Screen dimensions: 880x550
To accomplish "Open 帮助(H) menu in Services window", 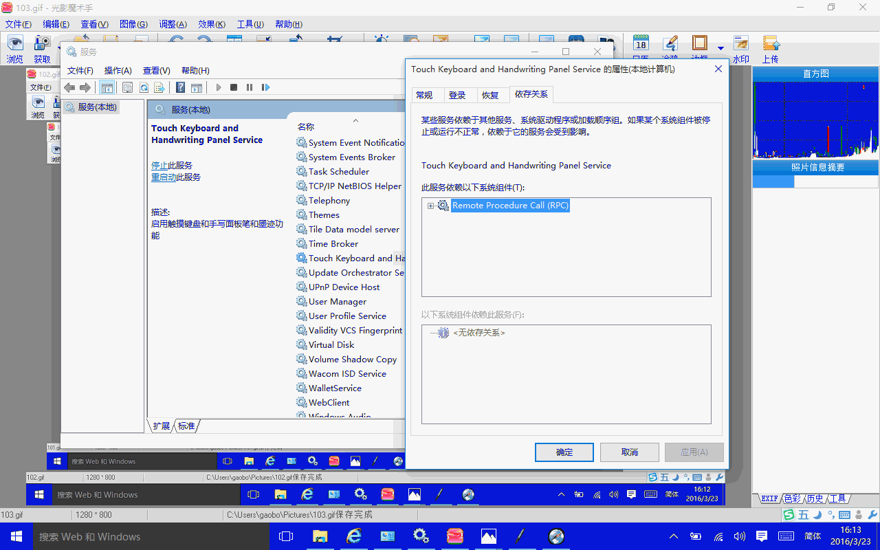I will [x=195, y=71].
